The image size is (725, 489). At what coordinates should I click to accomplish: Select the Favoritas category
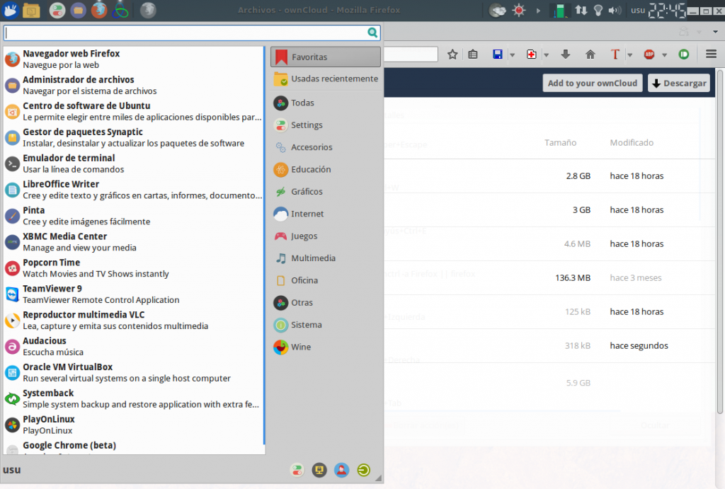click(326, 57)
